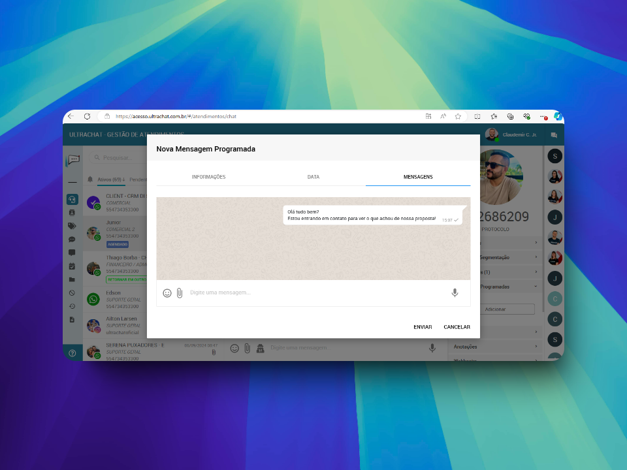Click the help question mark icon

tap(72, 353)
